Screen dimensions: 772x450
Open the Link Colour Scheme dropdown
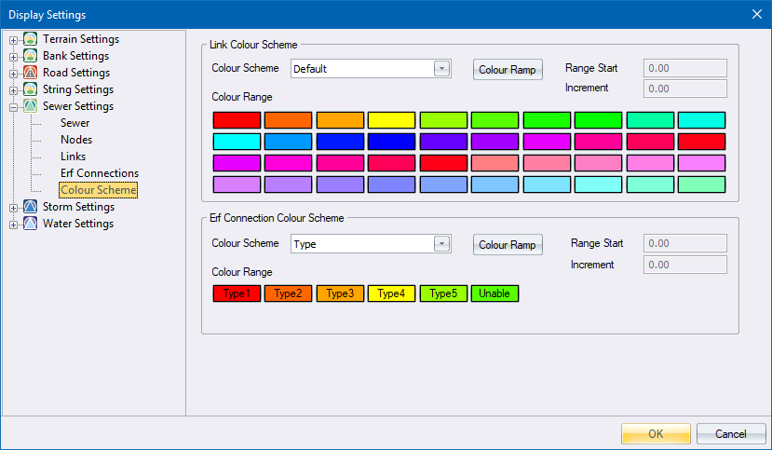point(441,68)
